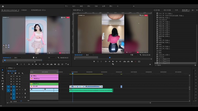Screen dimensions: 198x111
Task: Select the Source clip mp4 tab
Action: 10,10
